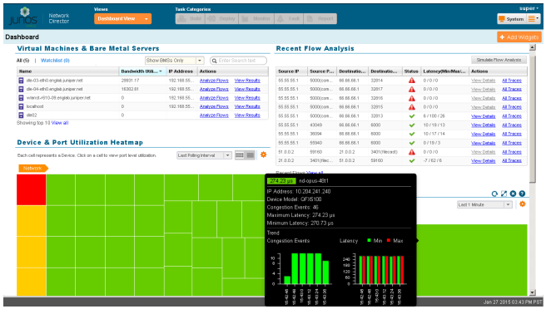
Task: Open the latency widget settings gear
Action: (x=523, y=204)
